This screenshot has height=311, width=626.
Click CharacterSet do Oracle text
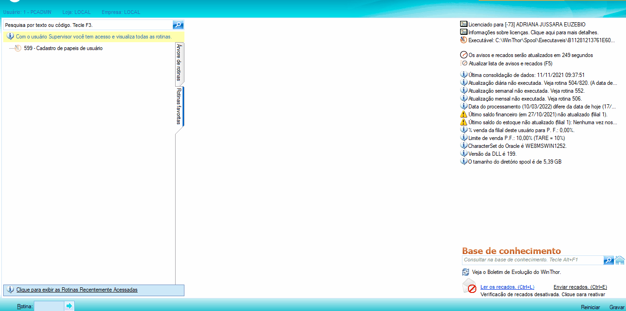point(518,146)
